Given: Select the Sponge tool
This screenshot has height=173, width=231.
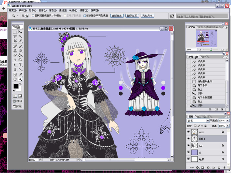Looking at the screenshot, I should coord(20,60).
